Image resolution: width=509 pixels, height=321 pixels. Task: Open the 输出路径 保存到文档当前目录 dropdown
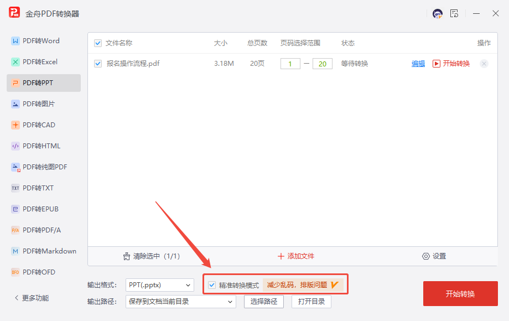pyautogui.click(x=181, y=302)
